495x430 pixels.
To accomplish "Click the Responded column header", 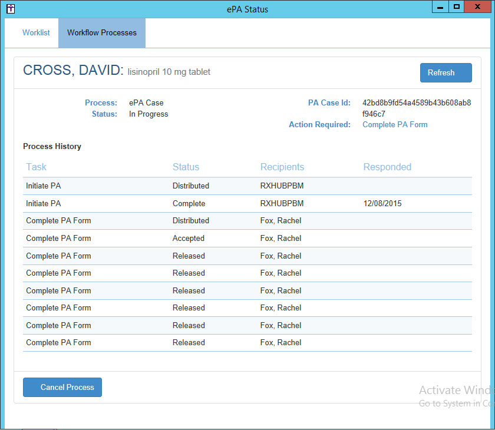I will tap(387, 167).
